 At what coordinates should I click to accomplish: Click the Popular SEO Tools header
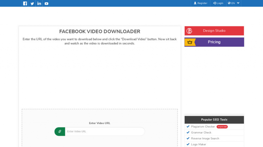pos(214,120)
